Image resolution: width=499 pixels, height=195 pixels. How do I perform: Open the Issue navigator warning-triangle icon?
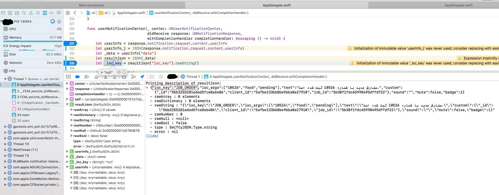click(31, 13)
